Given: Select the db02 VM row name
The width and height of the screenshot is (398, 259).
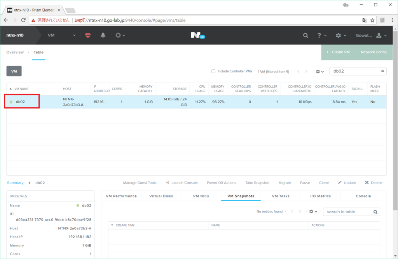Looking at the screenshot, I should [x=20, y=102].
